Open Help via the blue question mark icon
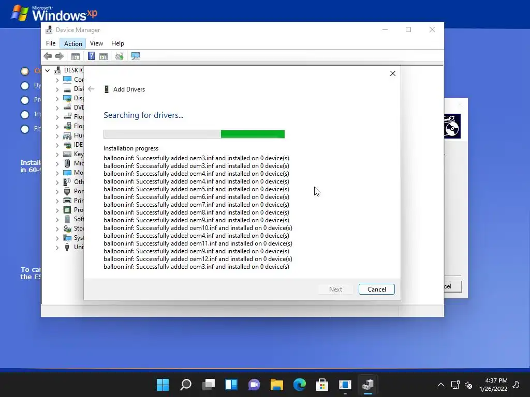The width and height of the screenshot is (530, 397). [x=91, y=56]
